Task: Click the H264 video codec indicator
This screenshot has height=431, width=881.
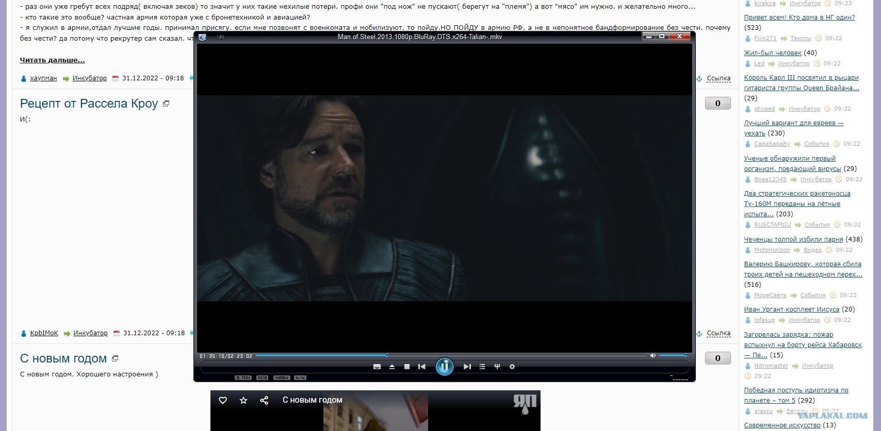Action: [282, 377]
